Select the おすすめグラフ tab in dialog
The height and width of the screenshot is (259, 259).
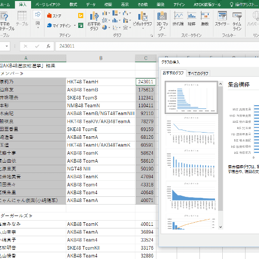[x=173, y=73]
